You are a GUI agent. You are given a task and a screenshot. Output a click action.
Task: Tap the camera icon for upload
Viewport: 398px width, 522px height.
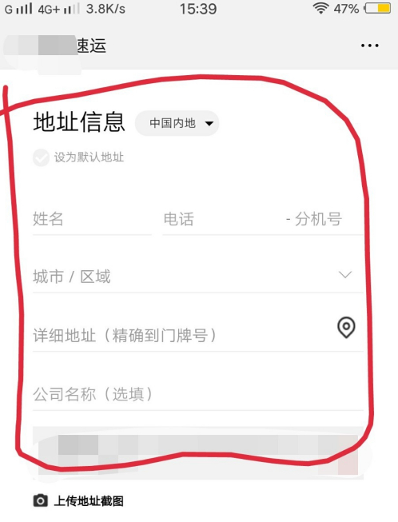point(40,500)
